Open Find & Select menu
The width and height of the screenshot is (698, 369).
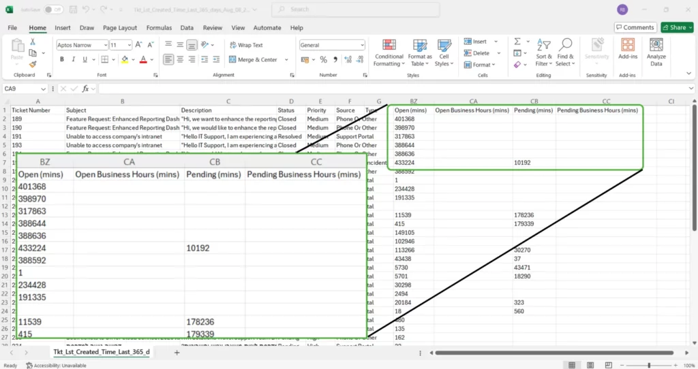(565, 53)
